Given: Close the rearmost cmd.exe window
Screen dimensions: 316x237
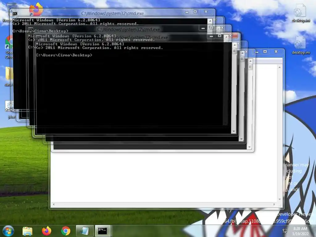Looking at the screenshot, I should coord(206,12).
